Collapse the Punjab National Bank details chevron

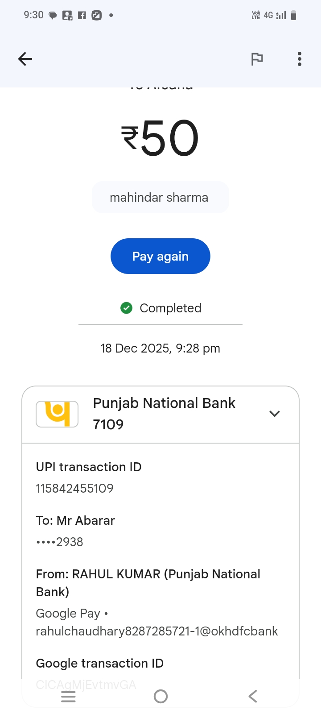[275, 414]
